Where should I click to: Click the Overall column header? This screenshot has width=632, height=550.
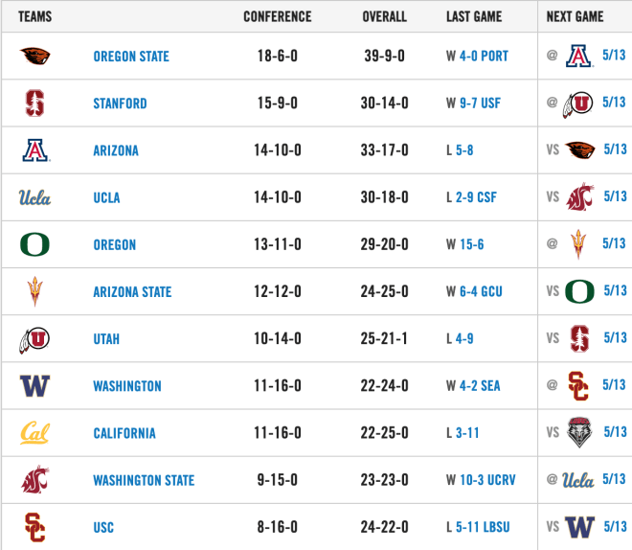coord(385,16)
